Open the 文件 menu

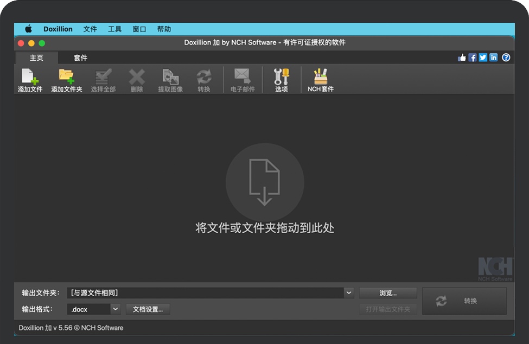tap(90, 29)
